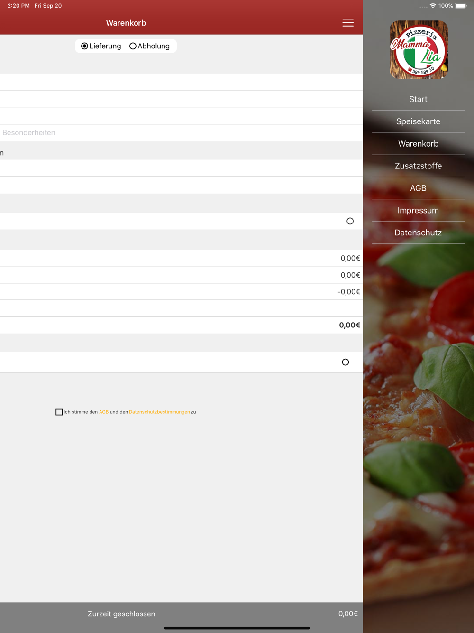This screenshot has height=633, width=474.
Task: Open AGB in the side menu
Action: tap(418, 188)
